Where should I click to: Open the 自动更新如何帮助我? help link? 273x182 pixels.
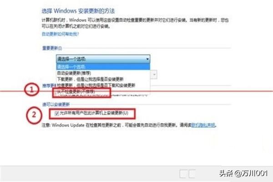point(60,34)
